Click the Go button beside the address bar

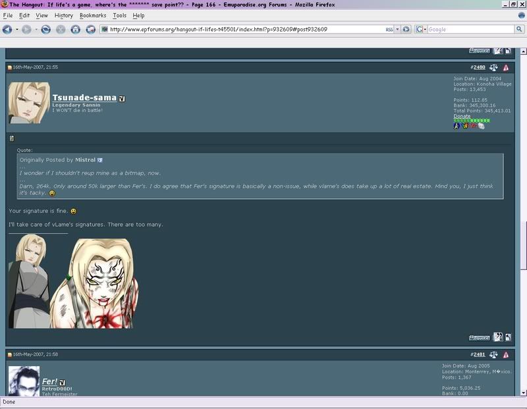(406, 29)
